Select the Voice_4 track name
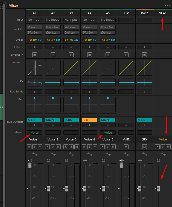Image resolution: width=172 pixels, height=207 pixels. (x=89, y=139)
